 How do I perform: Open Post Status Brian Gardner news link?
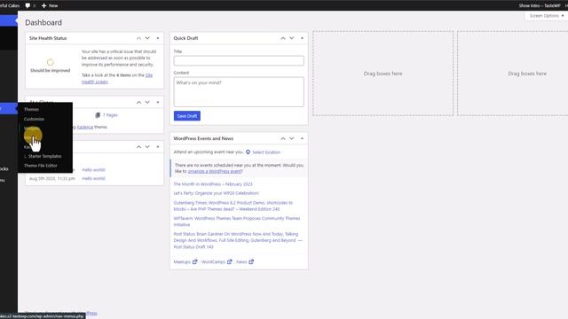tap(238, 240)
